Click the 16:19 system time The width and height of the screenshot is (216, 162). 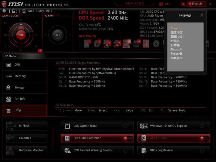click(x=17, y=11)
